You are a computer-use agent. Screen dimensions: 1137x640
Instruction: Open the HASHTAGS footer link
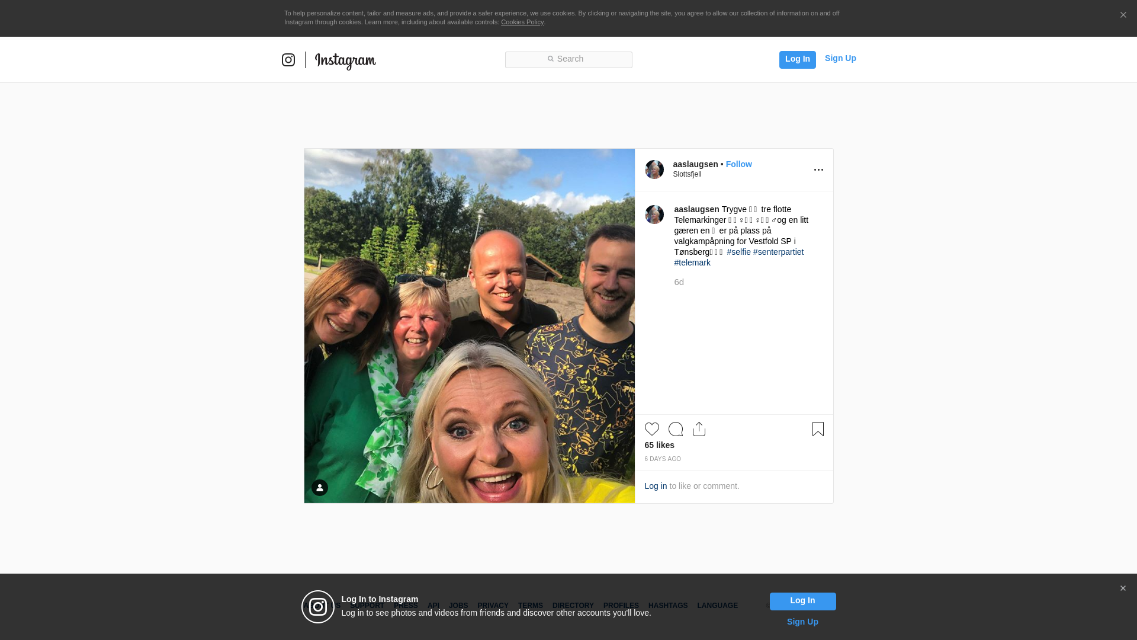[x=667, y=606]
